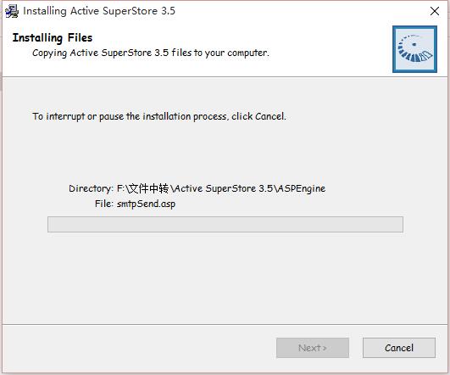Click the disabled Next button
This screenshot has height=375, width=450.
(313, 348)
